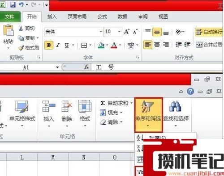Switch to the 插入 ribbon tab
The image size is (224, 176).
(52, 17)
